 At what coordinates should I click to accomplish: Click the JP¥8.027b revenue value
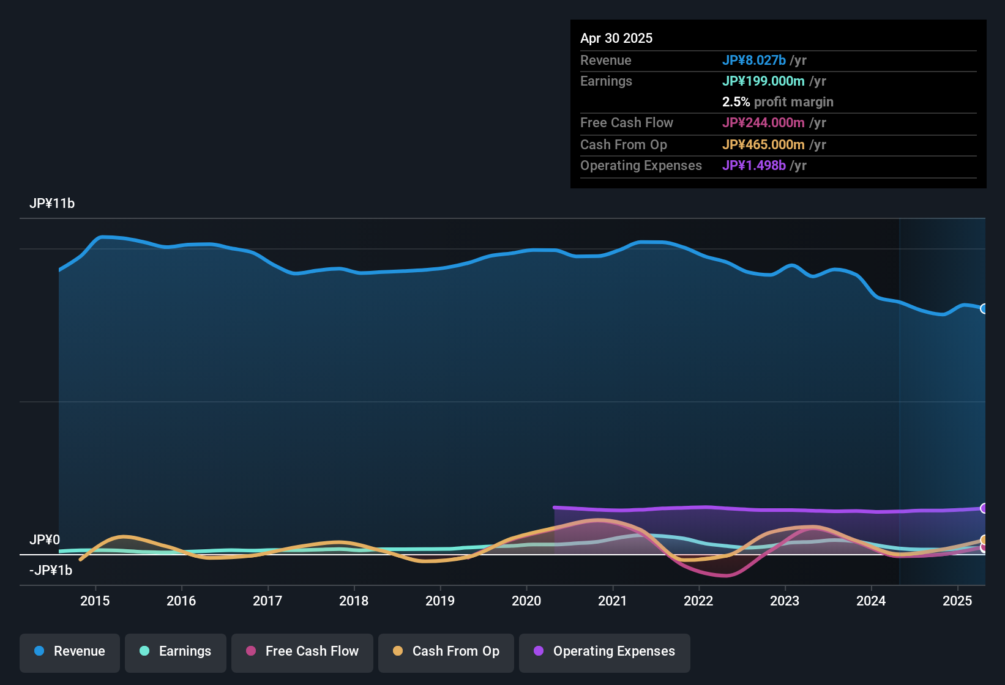tap(753, 60)
